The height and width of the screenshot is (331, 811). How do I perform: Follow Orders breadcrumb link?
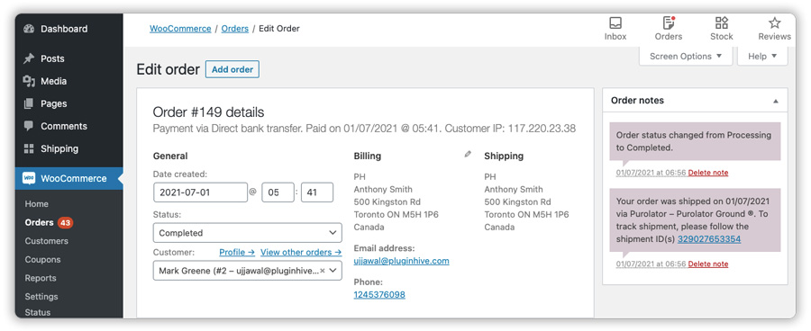click(235, 29)
